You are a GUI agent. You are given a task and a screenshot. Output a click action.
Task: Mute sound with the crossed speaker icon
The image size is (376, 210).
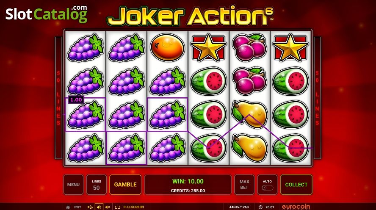(108, 207)
